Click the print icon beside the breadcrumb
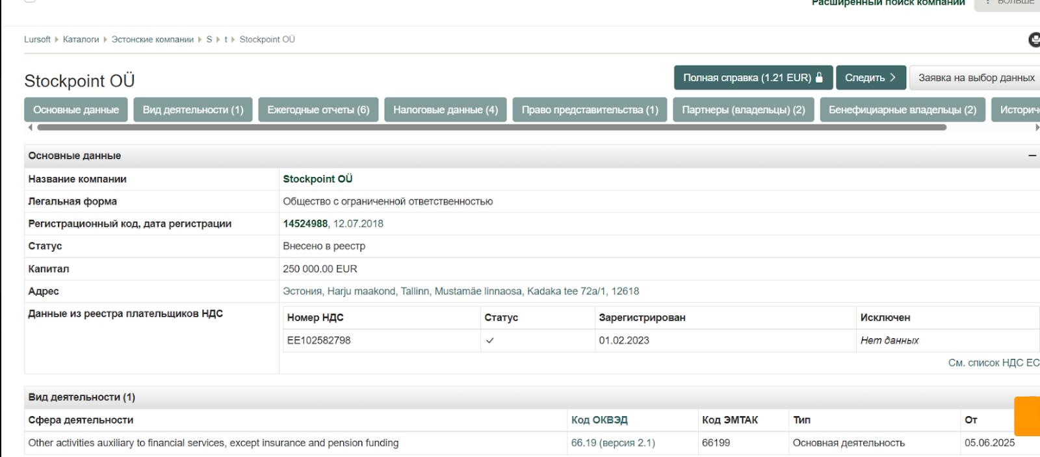 1034,40
